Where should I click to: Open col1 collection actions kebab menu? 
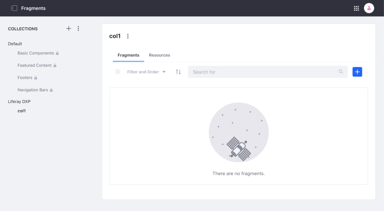[x=128, y=36]
